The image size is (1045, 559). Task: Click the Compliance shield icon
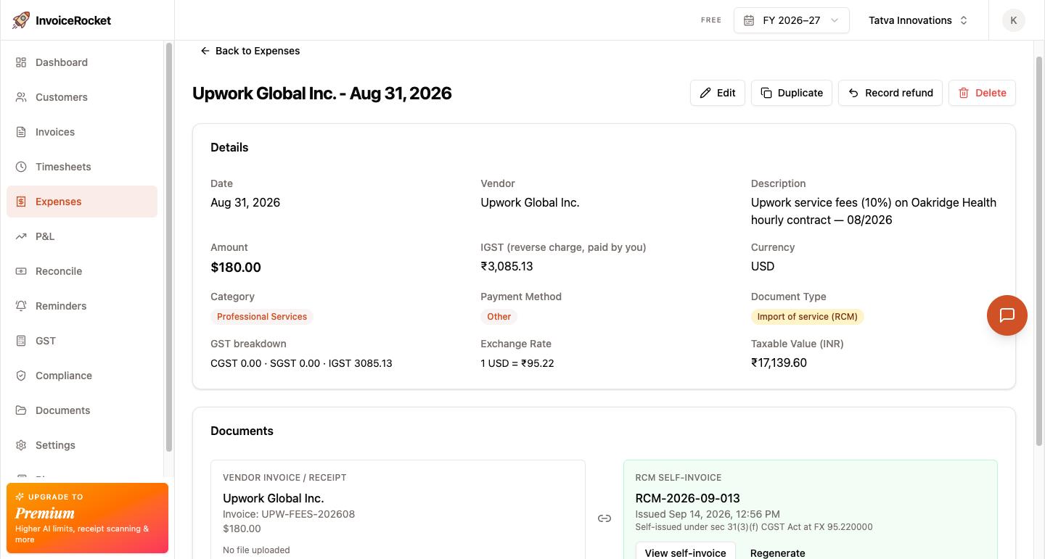coord(21,376)
